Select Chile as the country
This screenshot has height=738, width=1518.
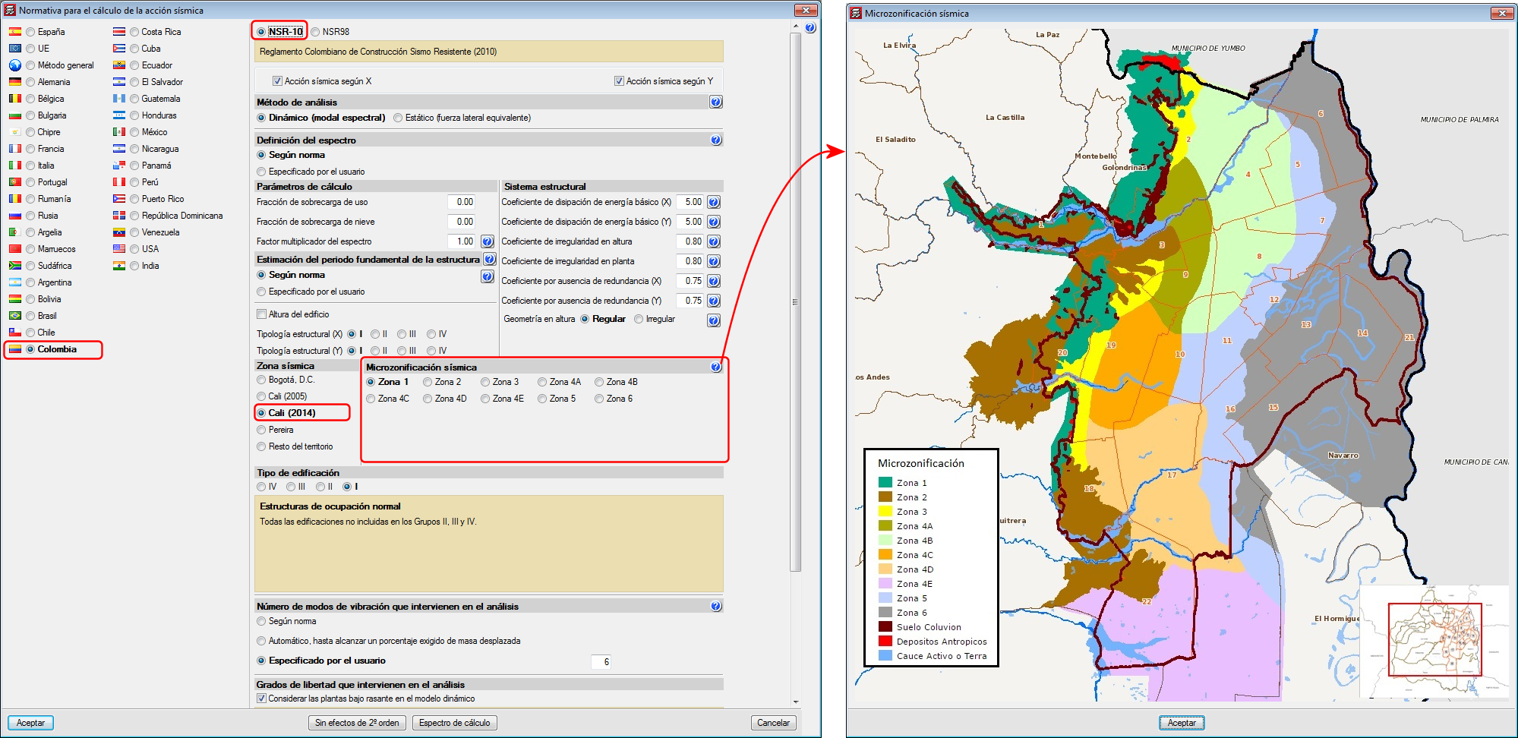[30, 333]
